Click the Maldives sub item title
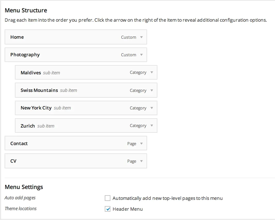The width and height of the screenshot is (275, 220). (x=31, y=73)
